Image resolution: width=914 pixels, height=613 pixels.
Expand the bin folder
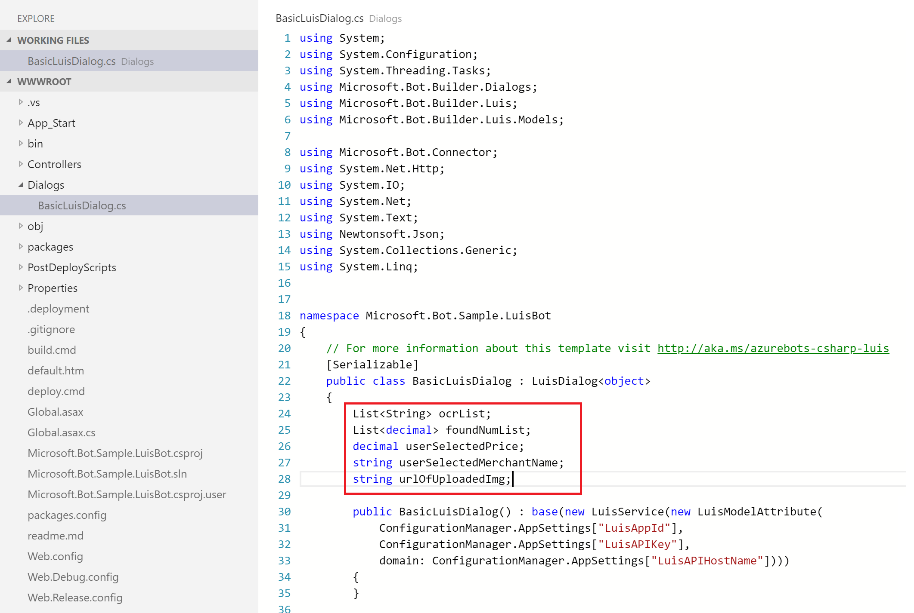pyautogui.click(x=21, y=143)
